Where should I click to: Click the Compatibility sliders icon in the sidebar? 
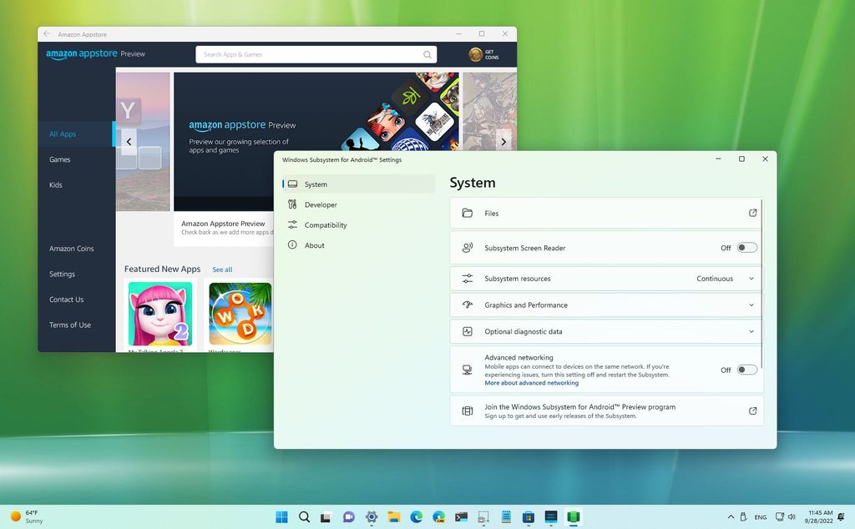click(x=291, y=224)
